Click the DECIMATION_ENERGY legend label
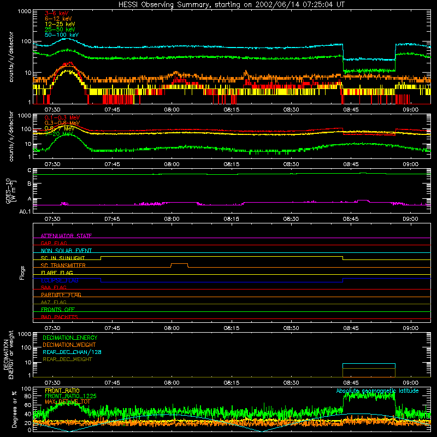 (70, 338)
